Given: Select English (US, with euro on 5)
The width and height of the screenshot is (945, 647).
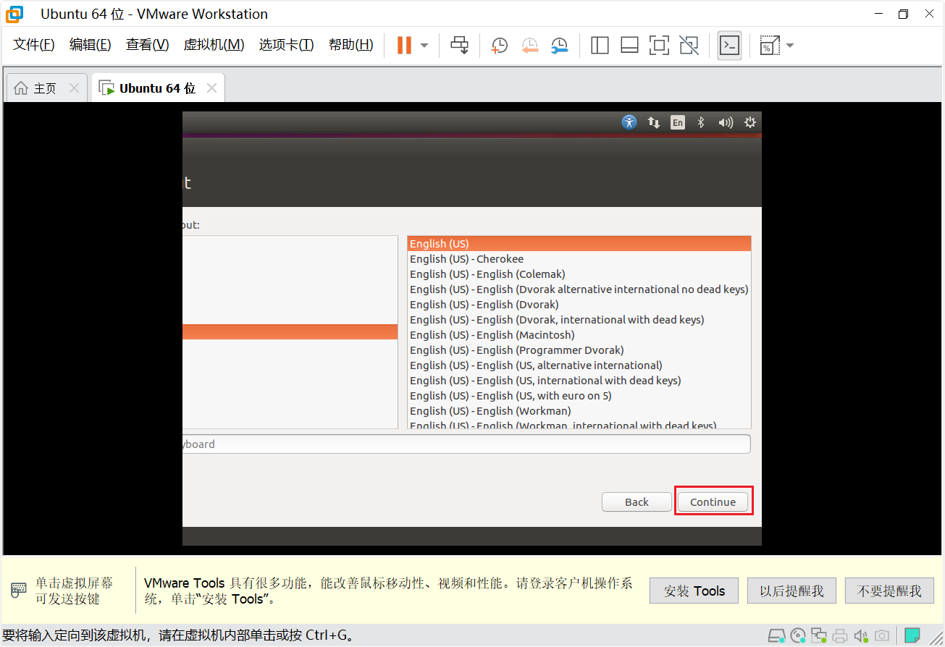Looking at the screenshot, I should pos(579,396).
